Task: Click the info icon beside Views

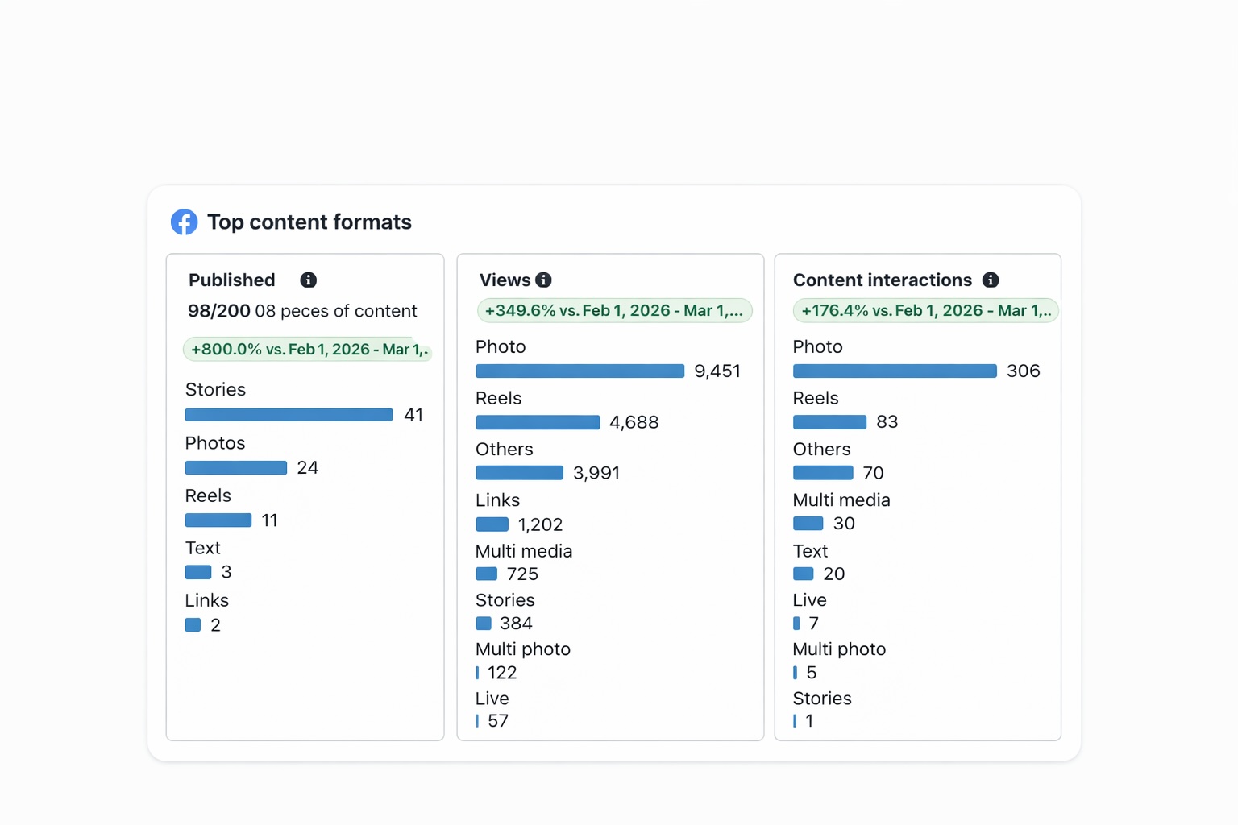Action: (x=544, y=280)
